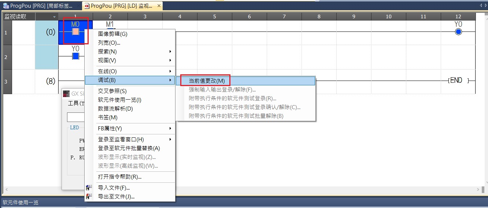Select the M0 contact in the ladder
Image resolution: width=488 pixels, height=208 pixels.
pyautogui.click(x=75, y=31)
